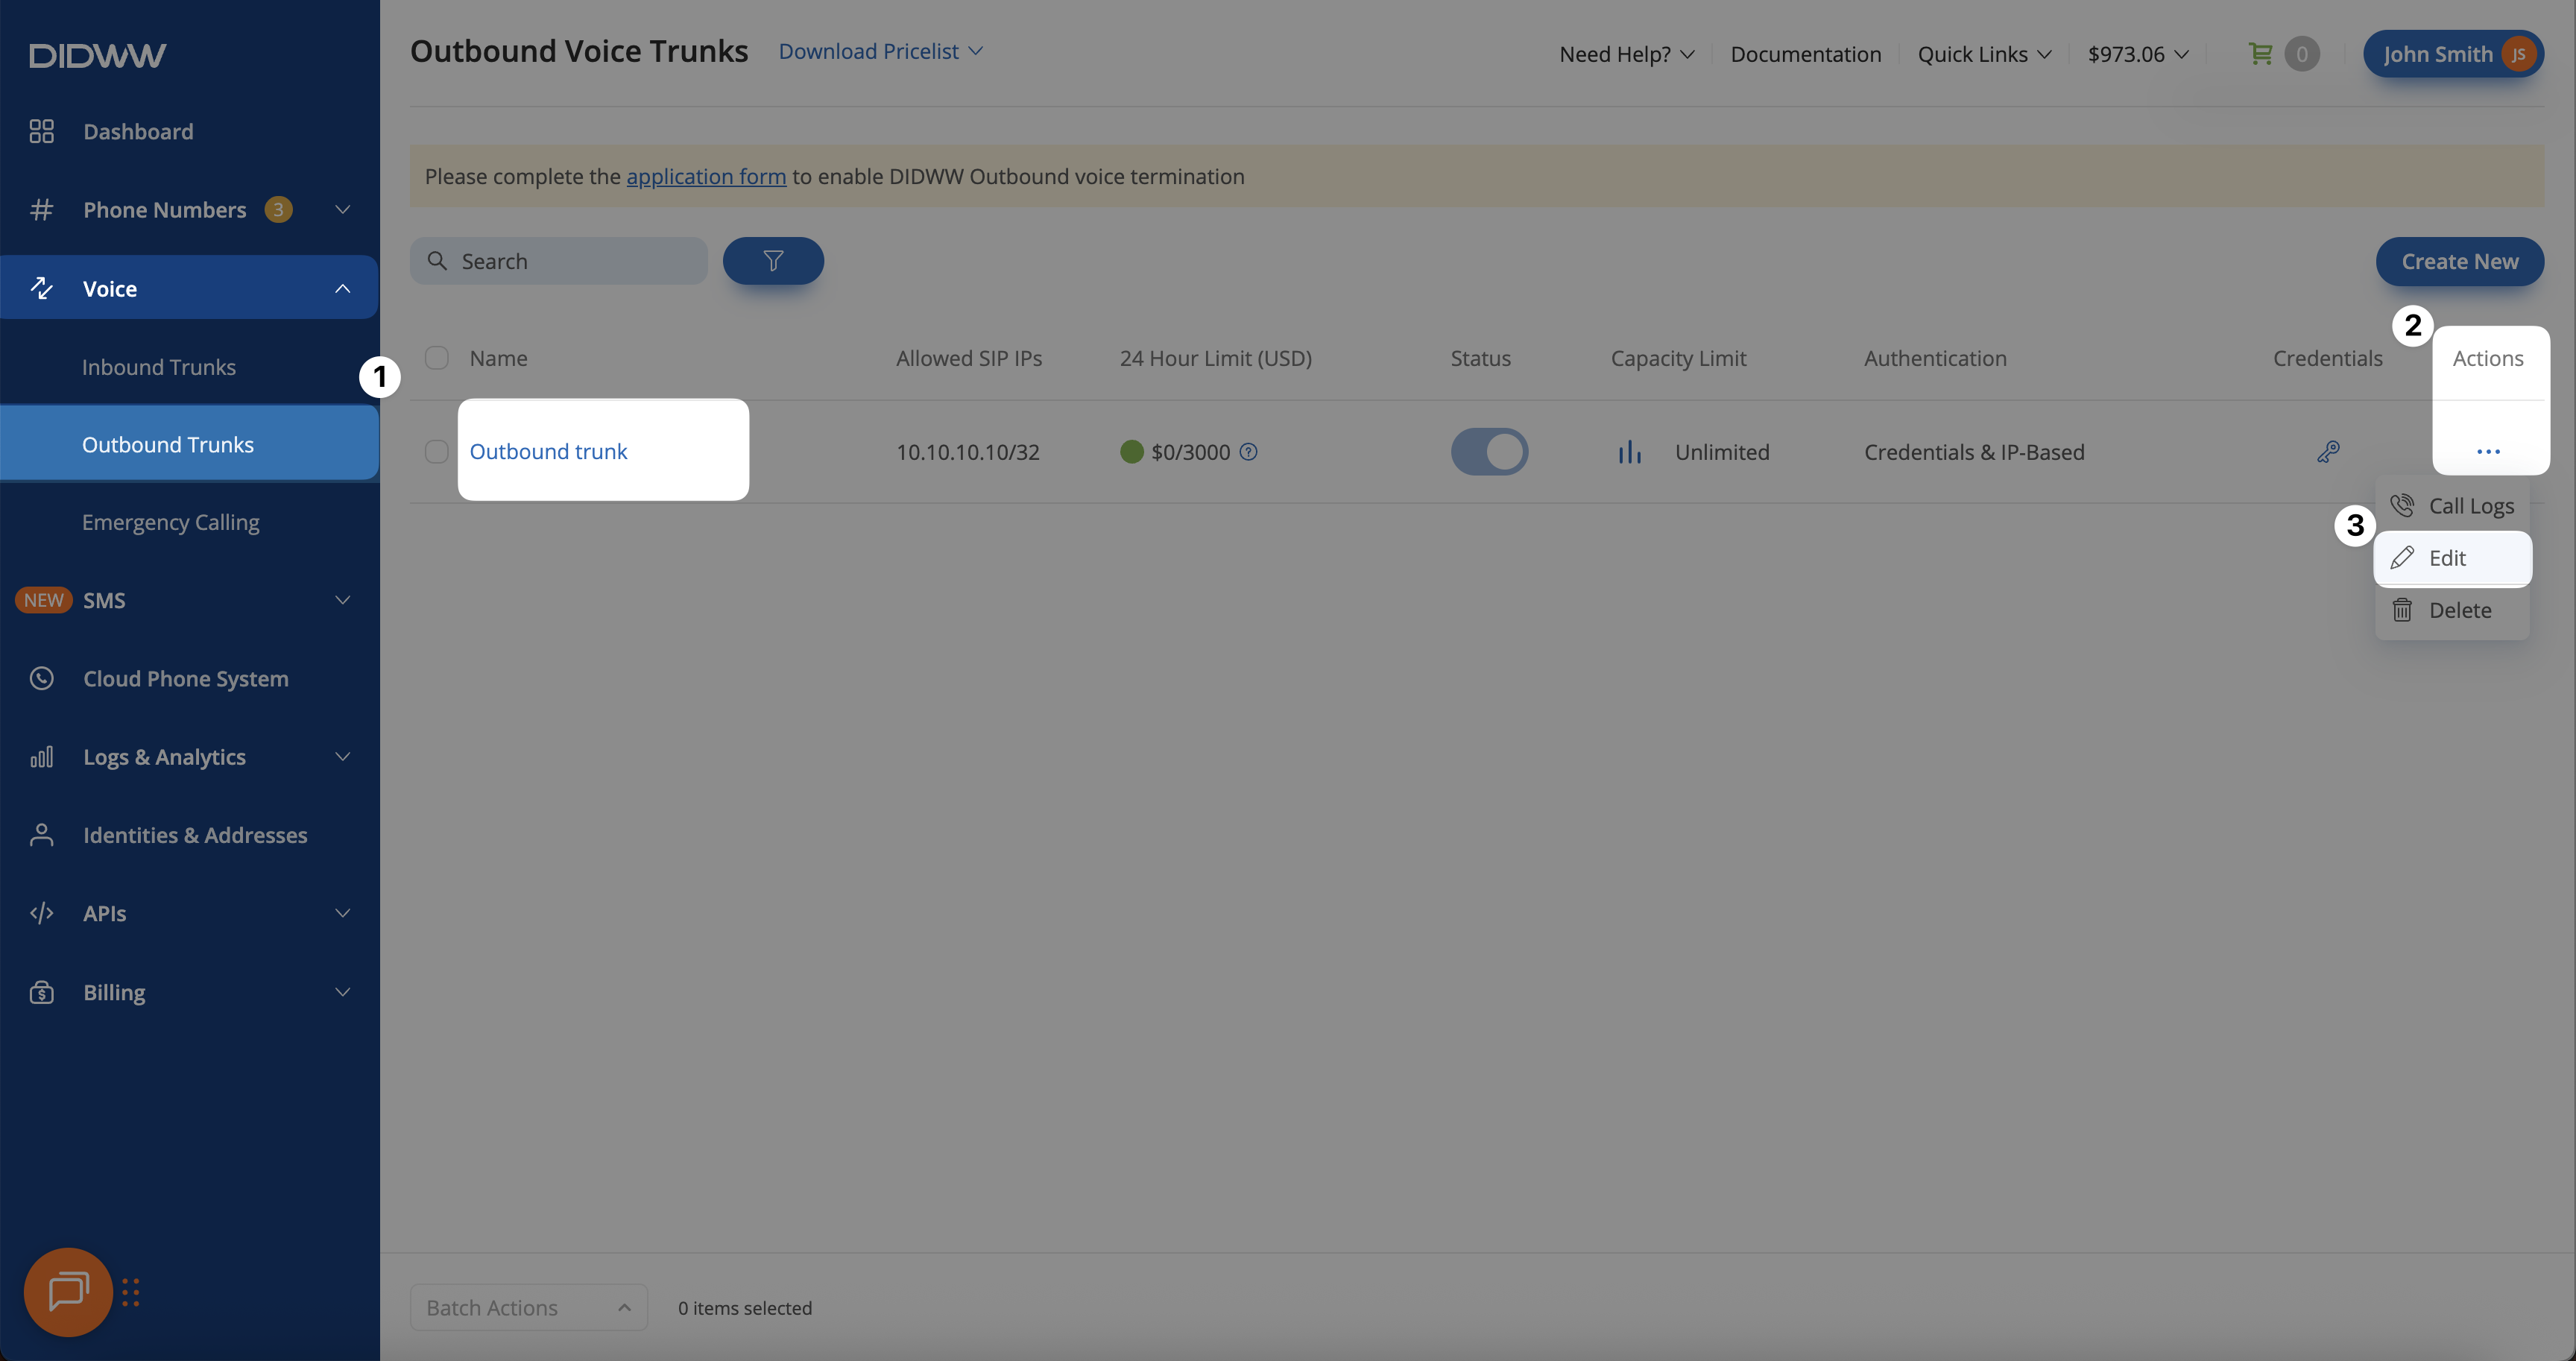The image size is (2576, 1361).
Task: Open capacity limit bar chart icon
Action: point(1629,452)
